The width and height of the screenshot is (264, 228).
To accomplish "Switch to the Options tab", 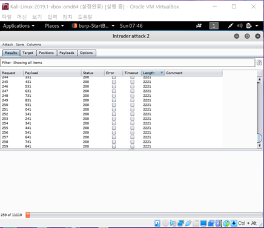I will 86,53.
